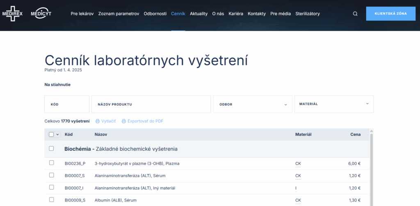Click the Na stiahnutie label
The width and height of the screenshot is (420, 206).
(x=57, y=85)
